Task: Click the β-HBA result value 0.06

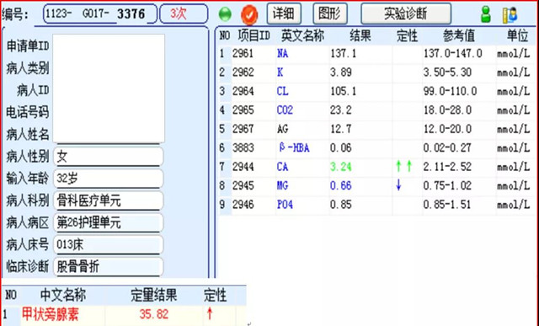Action: tap(341, 148)
